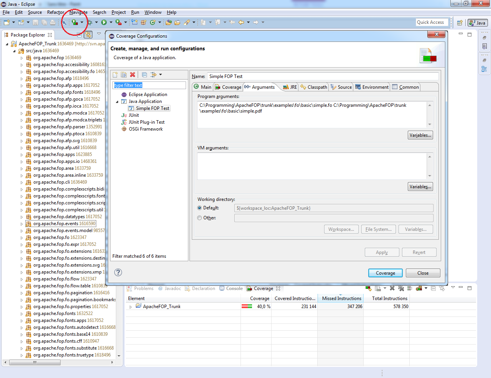Click the Coverage button in dialog
491x378 pixels.
(386, 273)
